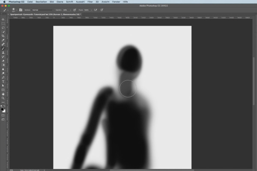This screenshot has width=257, height=171.
Task: Select the Clone Stamp tool
Action: (x=3, y=53)
